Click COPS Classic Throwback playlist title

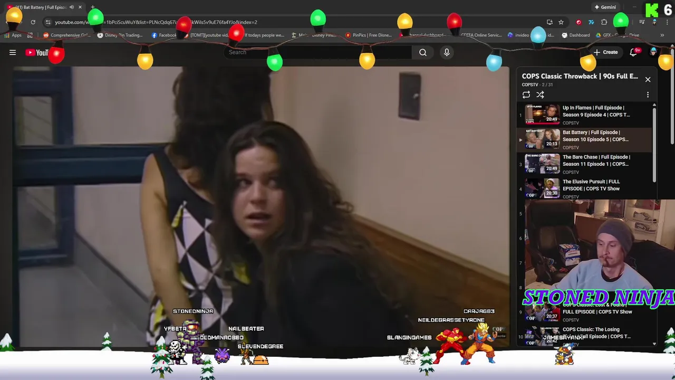point(580,77)
